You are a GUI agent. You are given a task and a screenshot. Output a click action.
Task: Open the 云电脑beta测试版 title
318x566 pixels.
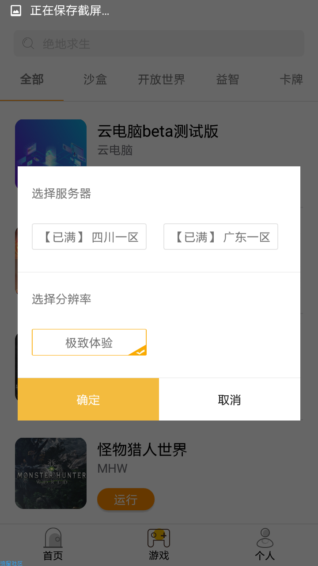point(158,131)
